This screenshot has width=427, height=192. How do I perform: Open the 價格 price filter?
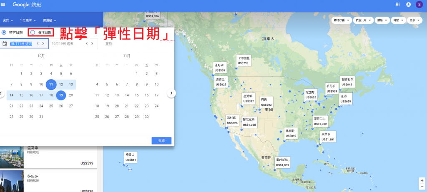point(382,20)
